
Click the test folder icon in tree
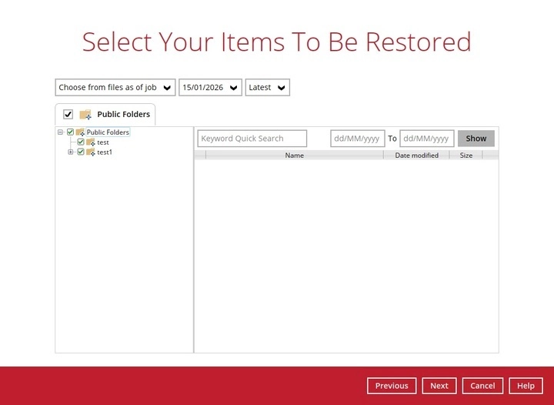click(91, 142)
